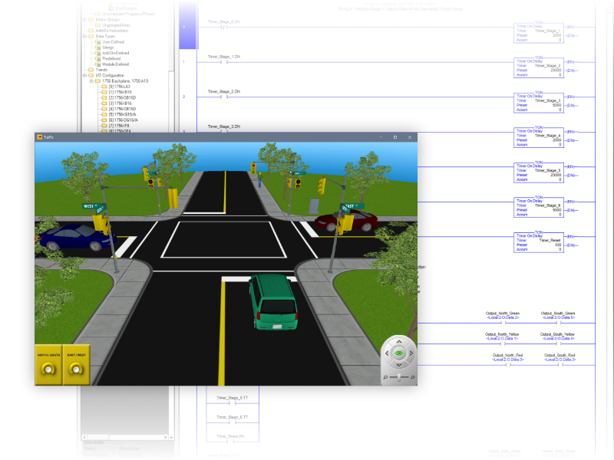Pan the camera up with the up arrow

point(398,341)
